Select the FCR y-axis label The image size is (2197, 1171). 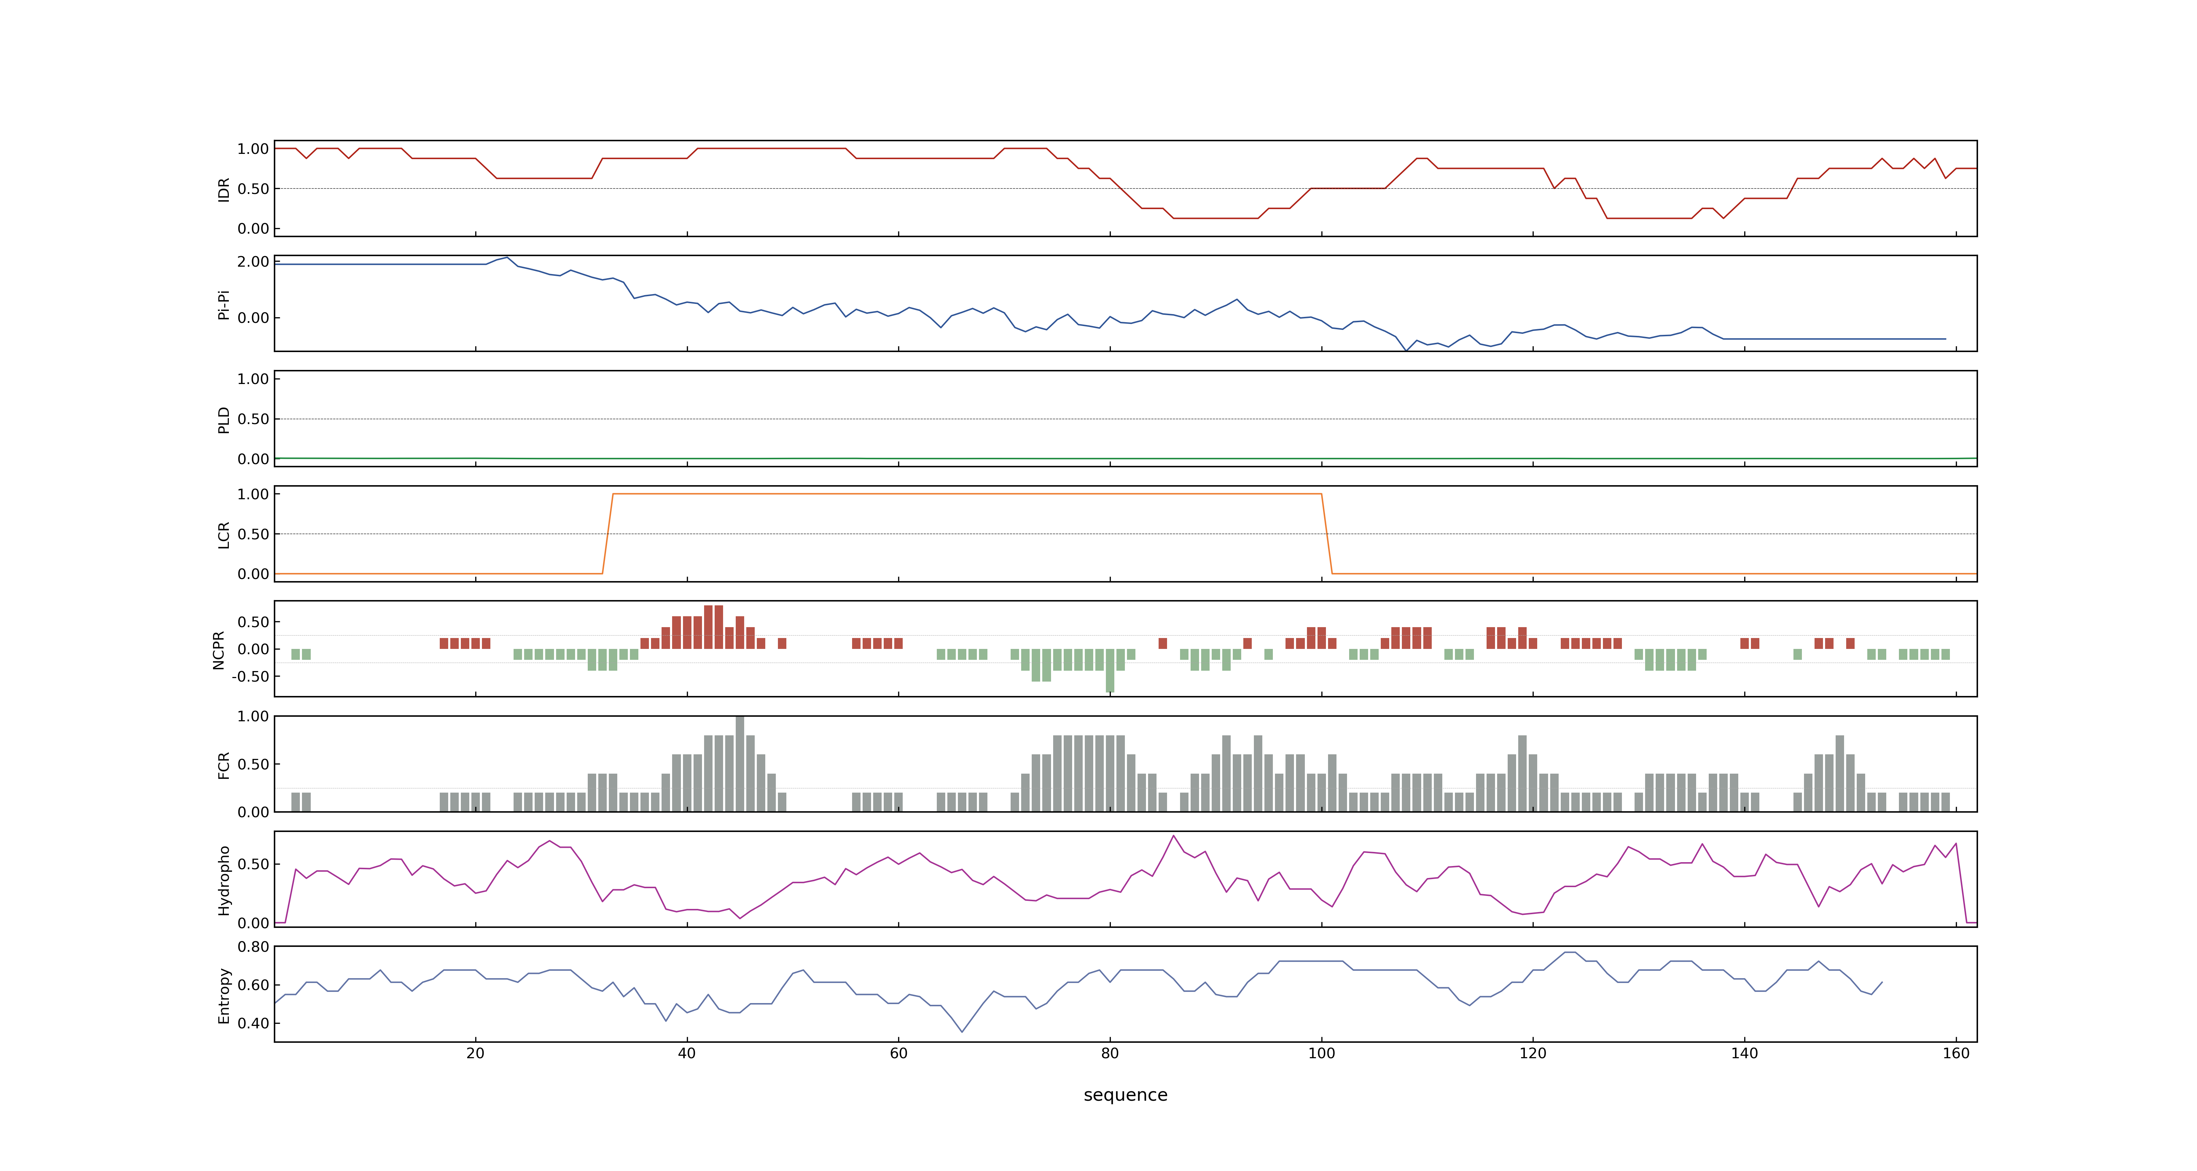coord(224,765)
